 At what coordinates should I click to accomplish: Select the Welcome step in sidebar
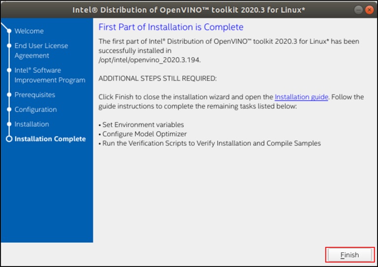[x=29, y=31]
